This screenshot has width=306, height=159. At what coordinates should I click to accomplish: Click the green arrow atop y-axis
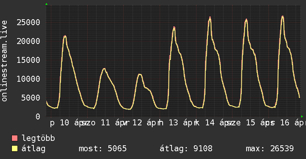click(x=46, y=4)
